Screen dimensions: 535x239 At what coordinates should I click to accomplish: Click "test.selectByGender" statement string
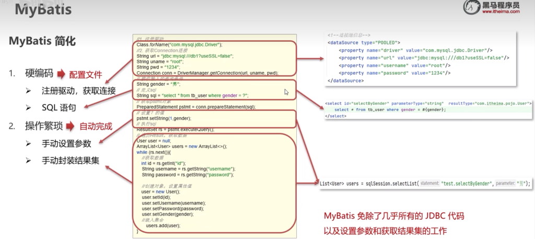tap(468, 184)
